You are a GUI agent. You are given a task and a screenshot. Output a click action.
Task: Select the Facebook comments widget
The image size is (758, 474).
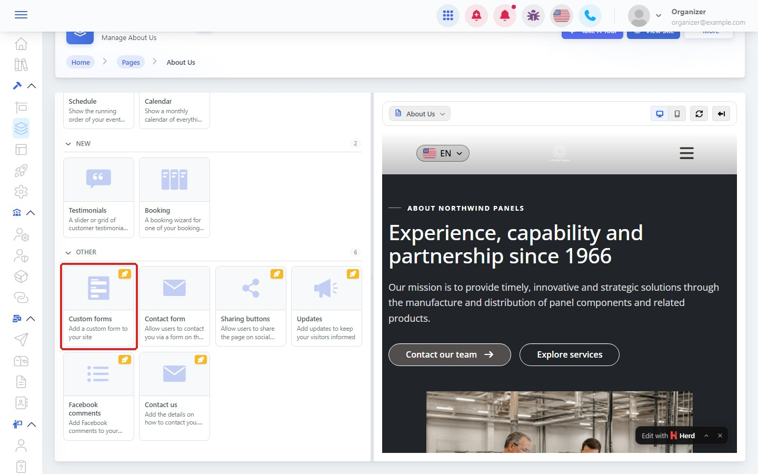98,396
